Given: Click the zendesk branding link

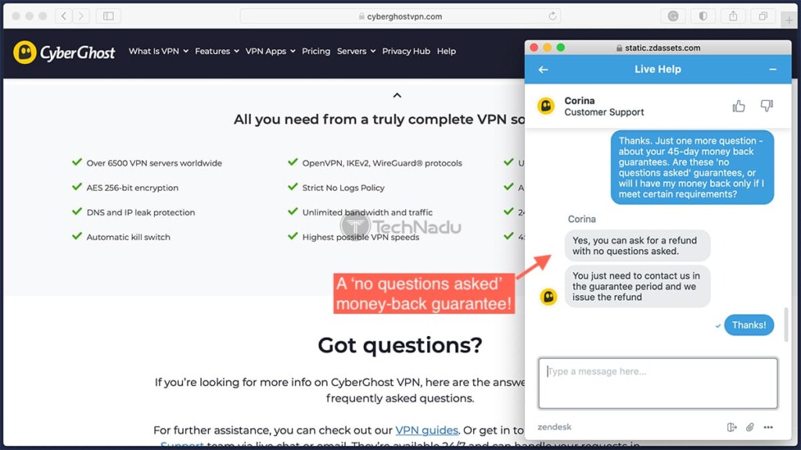Looking at the screenshot, I should coord(555,427).
